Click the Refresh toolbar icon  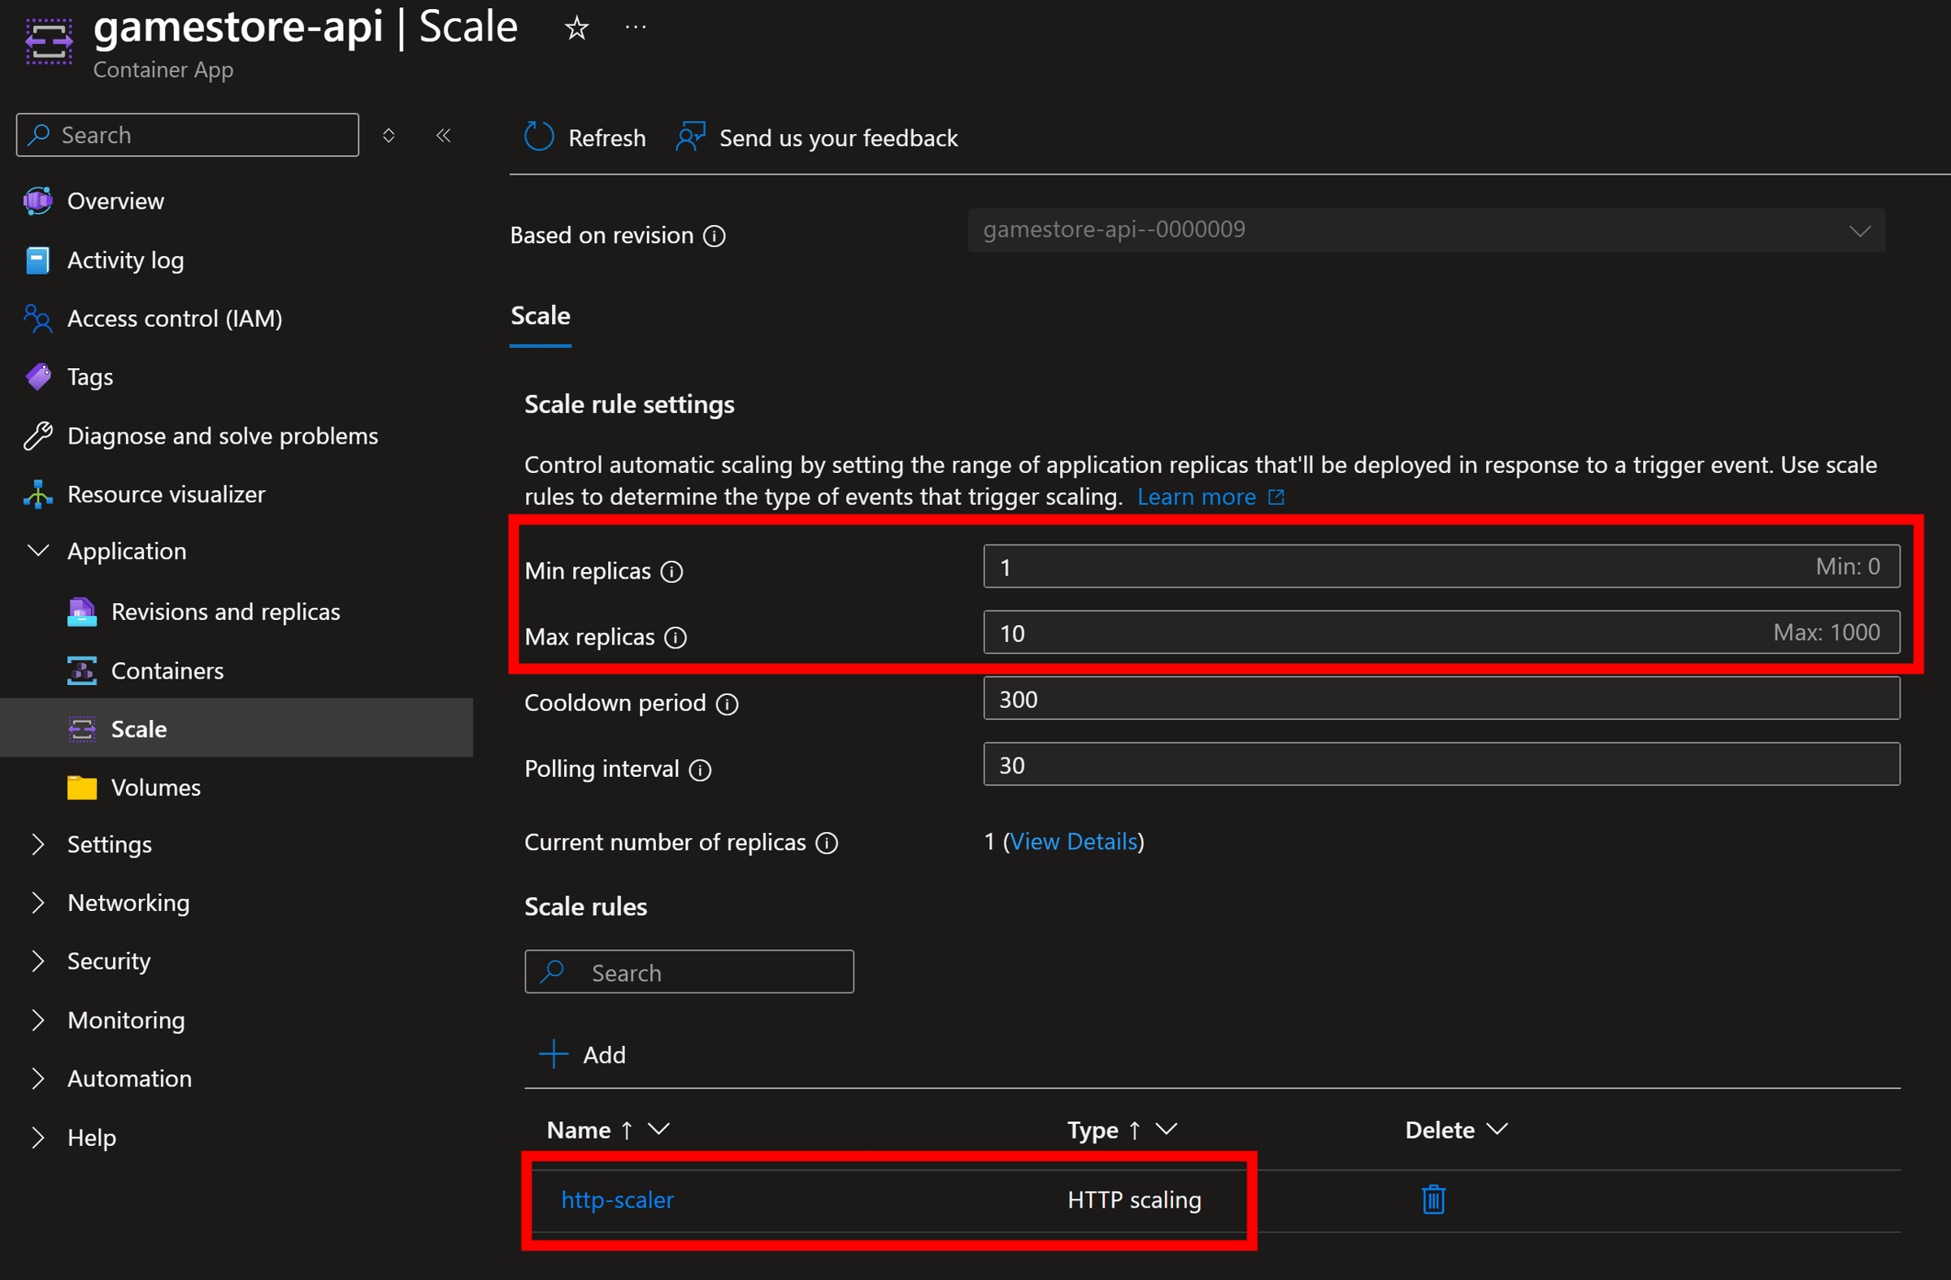pos(539,137)
